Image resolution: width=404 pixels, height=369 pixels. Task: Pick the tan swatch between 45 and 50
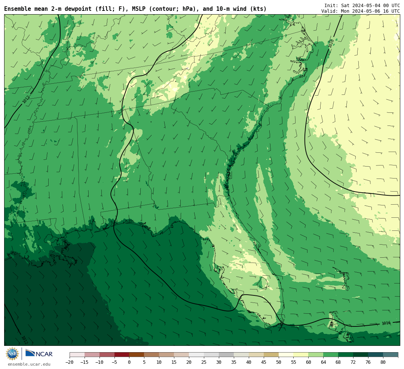[271, 355]
